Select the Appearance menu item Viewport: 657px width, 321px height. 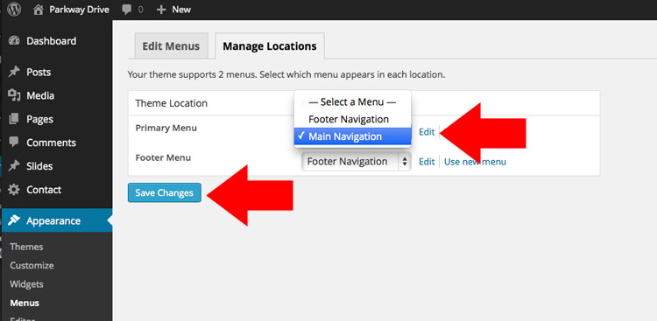pos(56,220)
